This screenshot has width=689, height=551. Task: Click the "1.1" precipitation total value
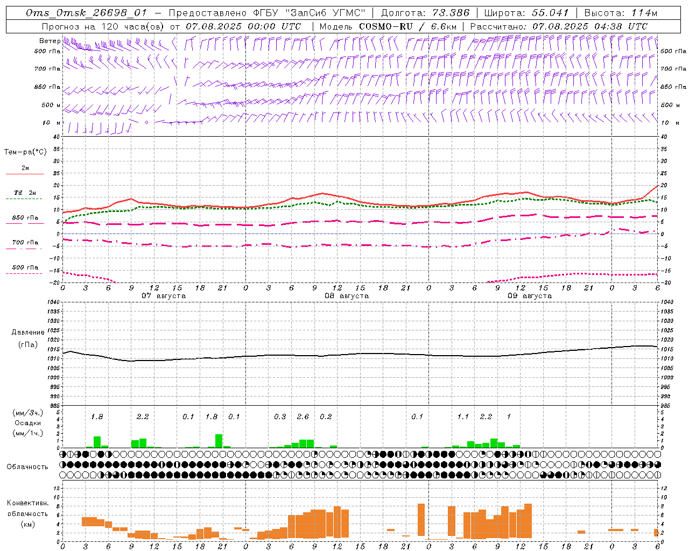[463, 417]
